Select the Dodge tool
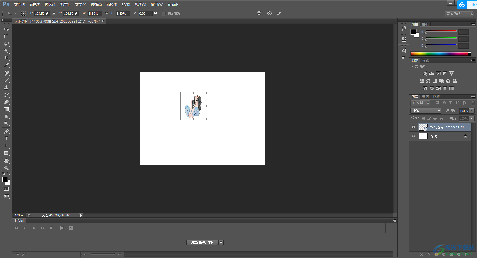 tap(6, 123)
